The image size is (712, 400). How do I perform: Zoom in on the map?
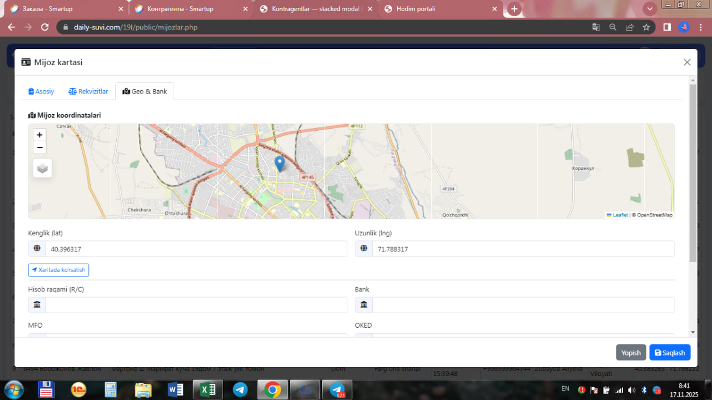(39, 135)
